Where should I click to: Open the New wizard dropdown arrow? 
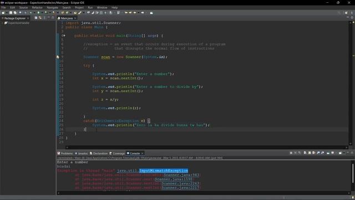7,13
